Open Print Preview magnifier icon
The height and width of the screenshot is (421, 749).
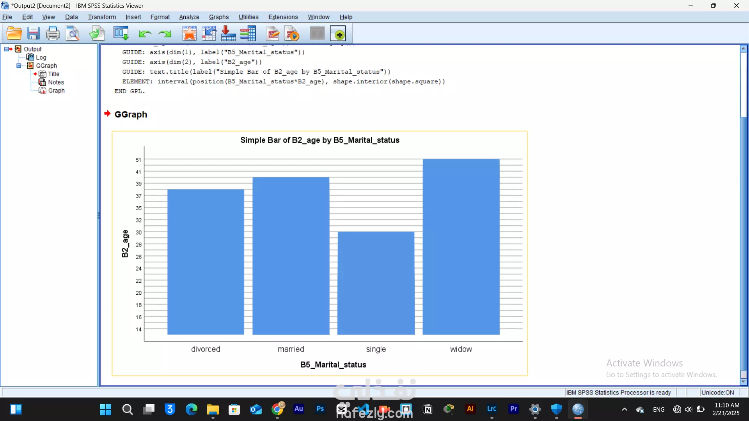point(73,34)
